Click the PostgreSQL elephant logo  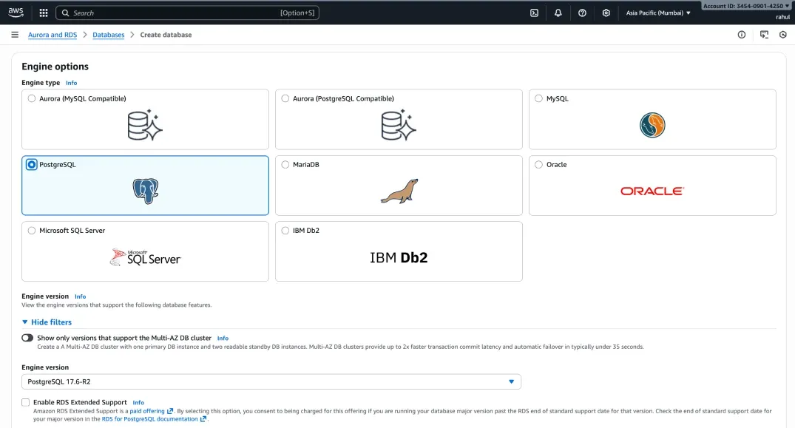[146, 191]
